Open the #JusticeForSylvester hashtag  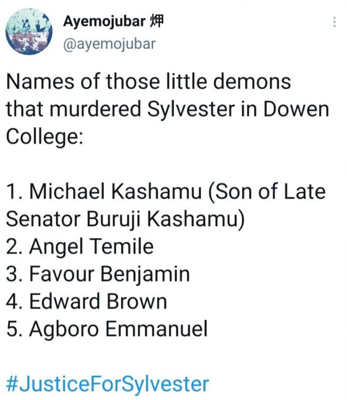coord(107,383)
